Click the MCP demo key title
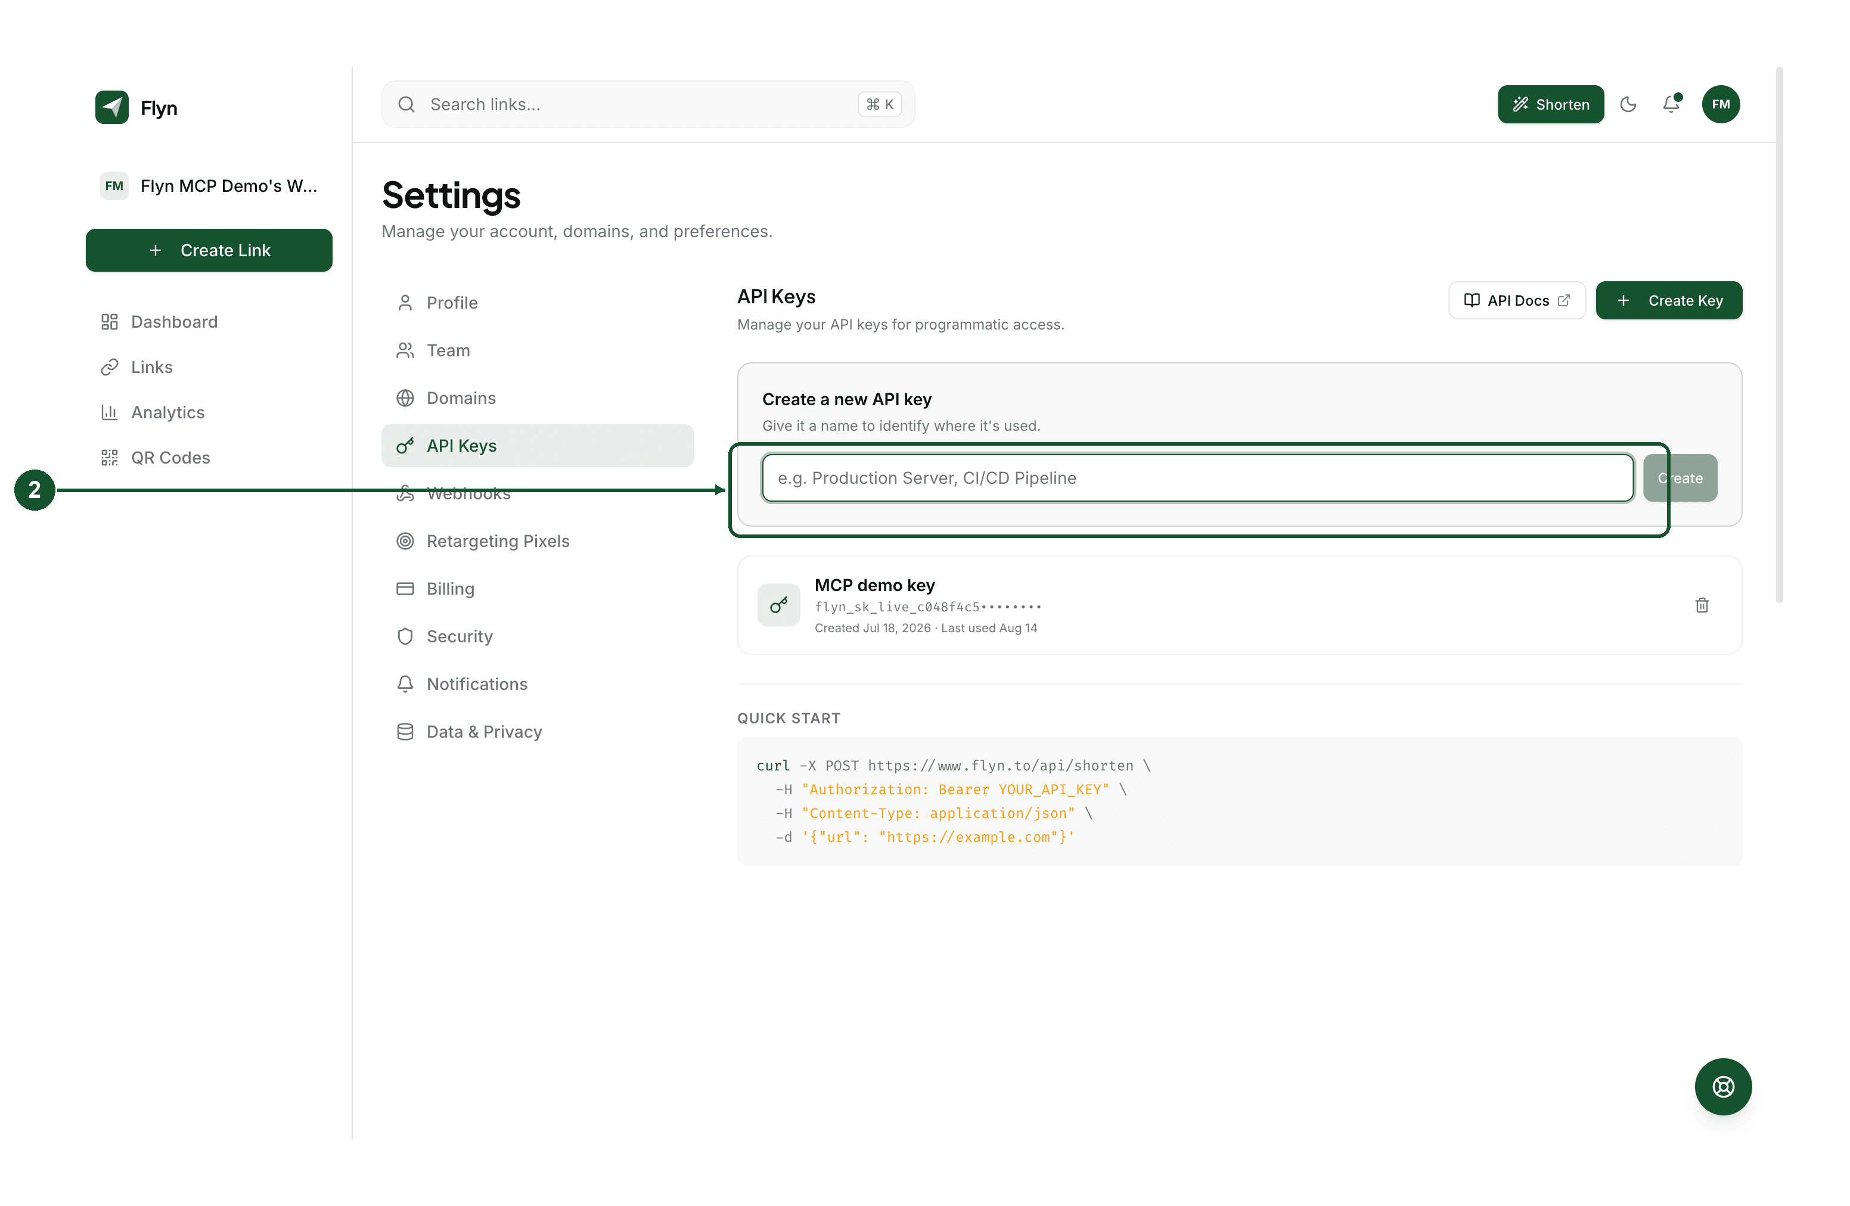Viewport: 1850px width, 1206px height. point(874,585)
